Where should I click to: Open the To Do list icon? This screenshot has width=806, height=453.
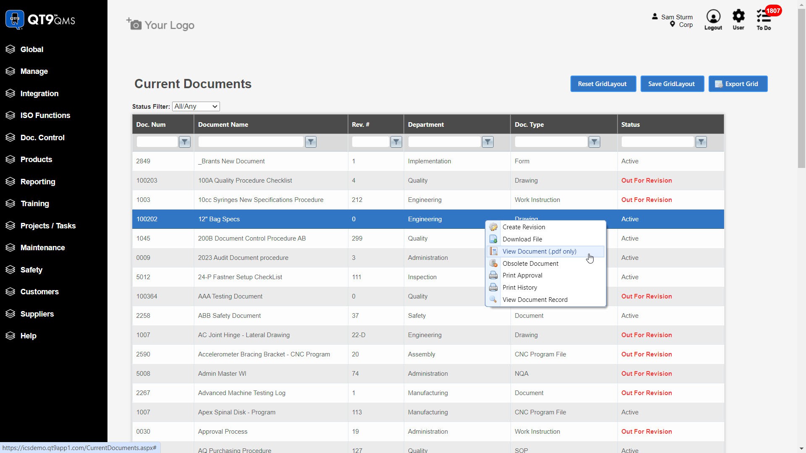(763, 20)
